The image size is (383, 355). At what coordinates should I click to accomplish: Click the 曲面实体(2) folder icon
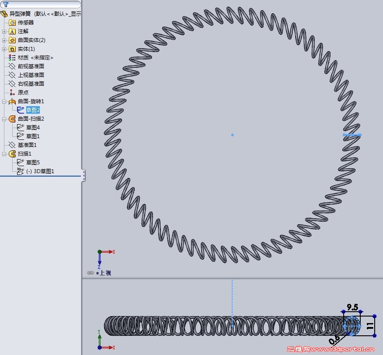pos(12,40)
